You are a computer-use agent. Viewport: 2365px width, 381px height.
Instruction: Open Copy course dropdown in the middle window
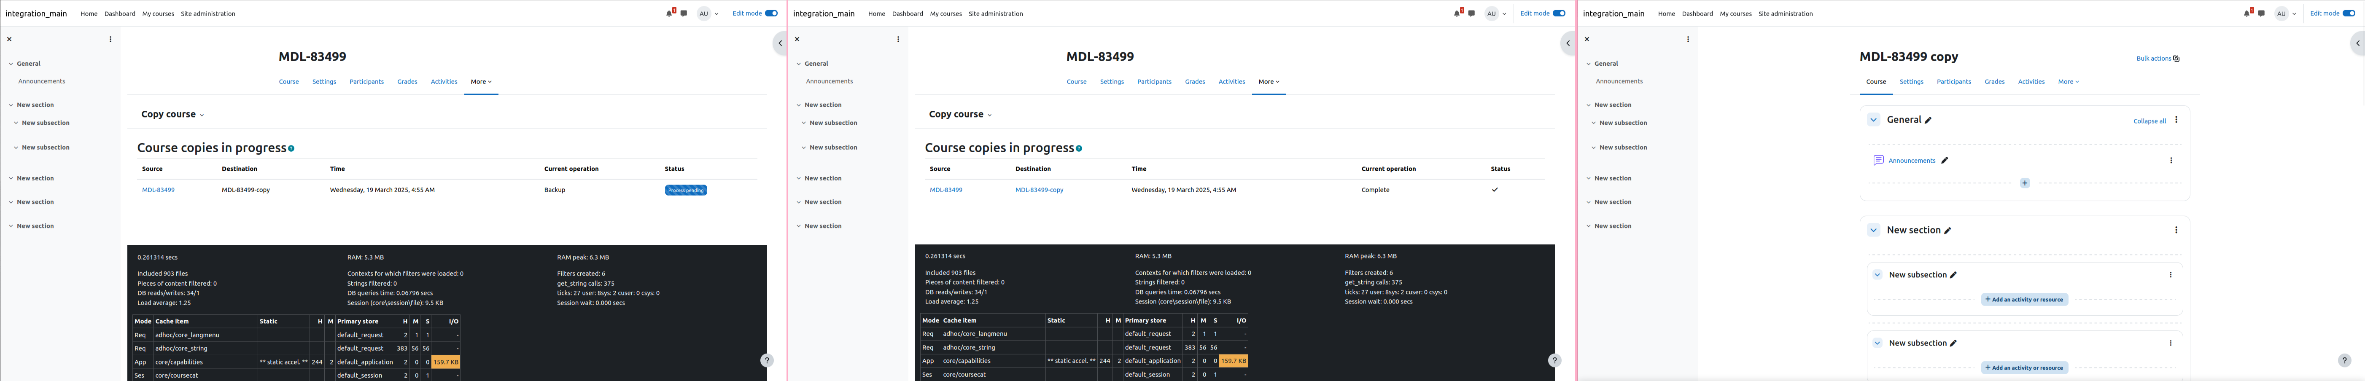[960, 115]
